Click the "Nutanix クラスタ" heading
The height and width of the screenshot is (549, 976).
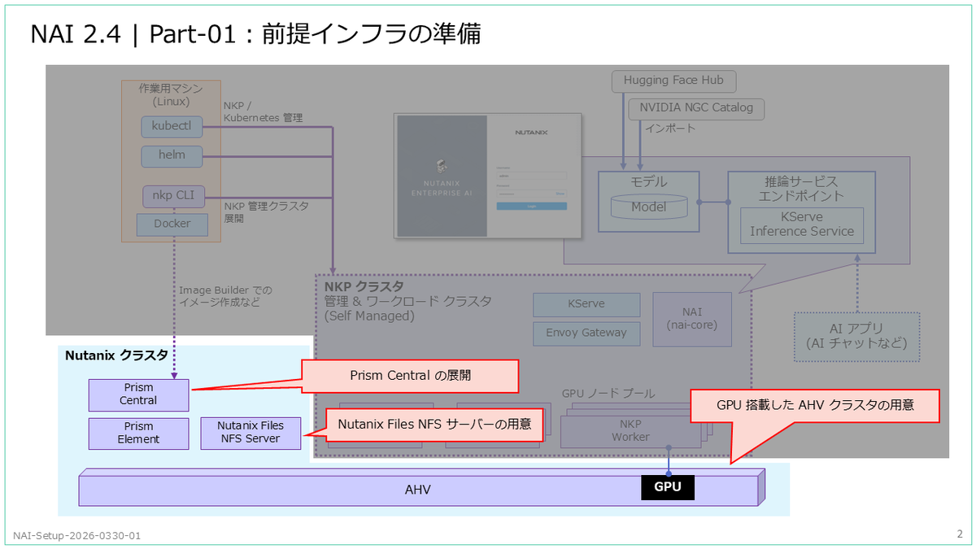pos(116,355)
